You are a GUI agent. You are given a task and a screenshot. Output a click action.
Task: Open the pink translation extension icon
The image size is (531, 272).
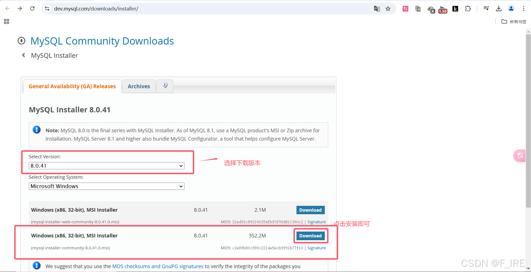click(405, 9)
